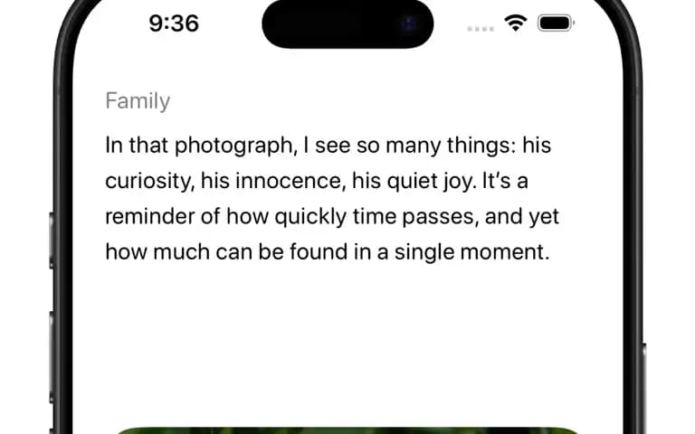695x434 pixels.
Task: Tap the 9:36 clock in status bar
Action: click(174, 23)
